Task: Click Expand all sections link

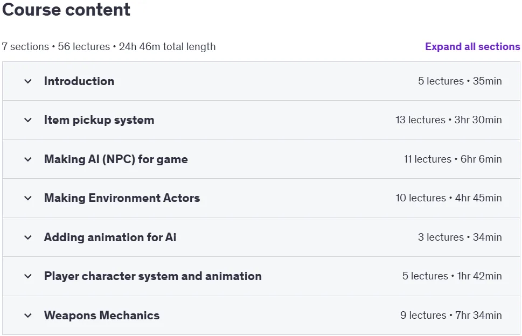Action: tap(472, 46)
